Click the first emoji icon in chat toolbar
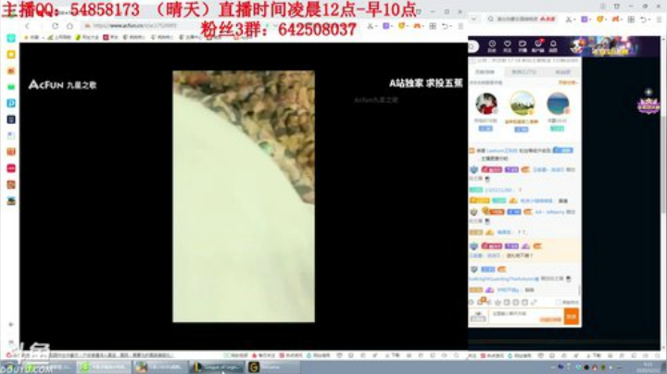This screenshot has height=374, width=667. point(472,302)
